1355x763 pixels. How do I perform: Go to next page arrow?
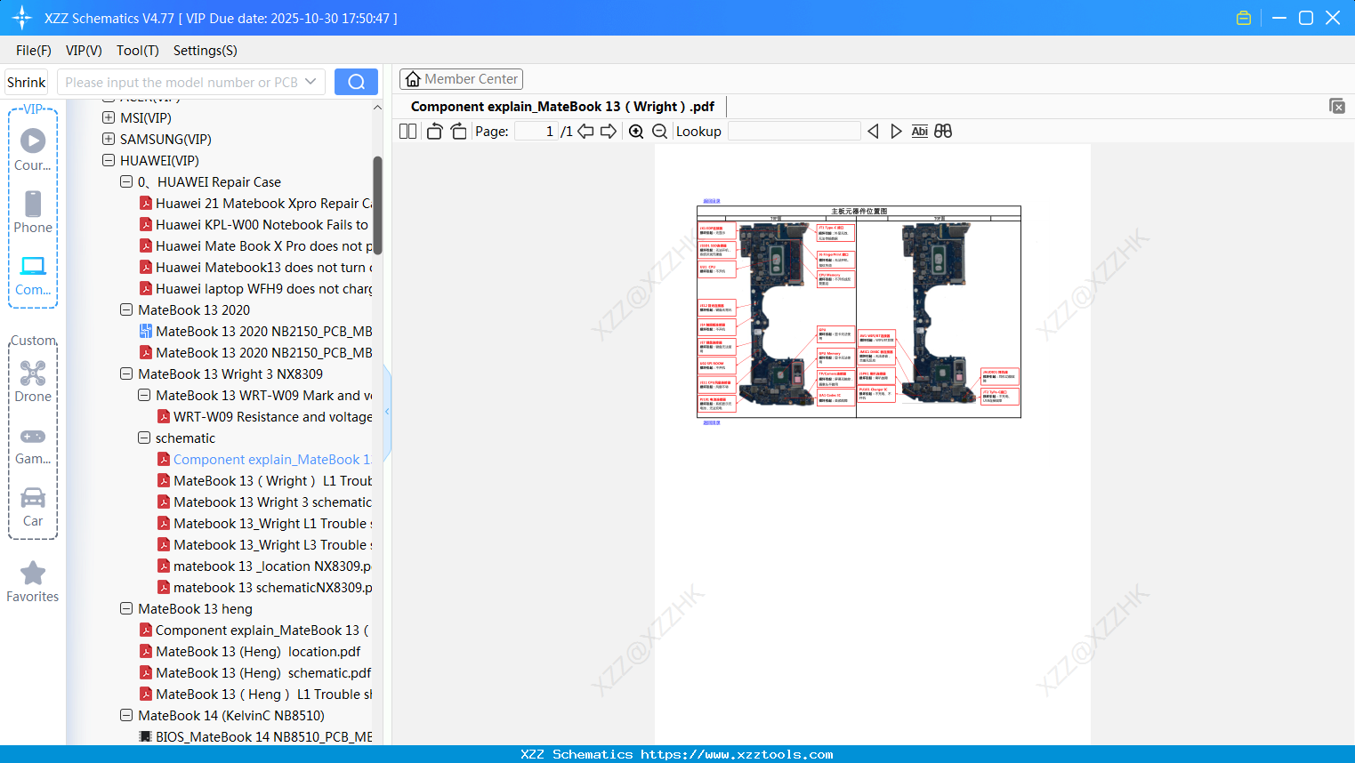coord(609,132)
